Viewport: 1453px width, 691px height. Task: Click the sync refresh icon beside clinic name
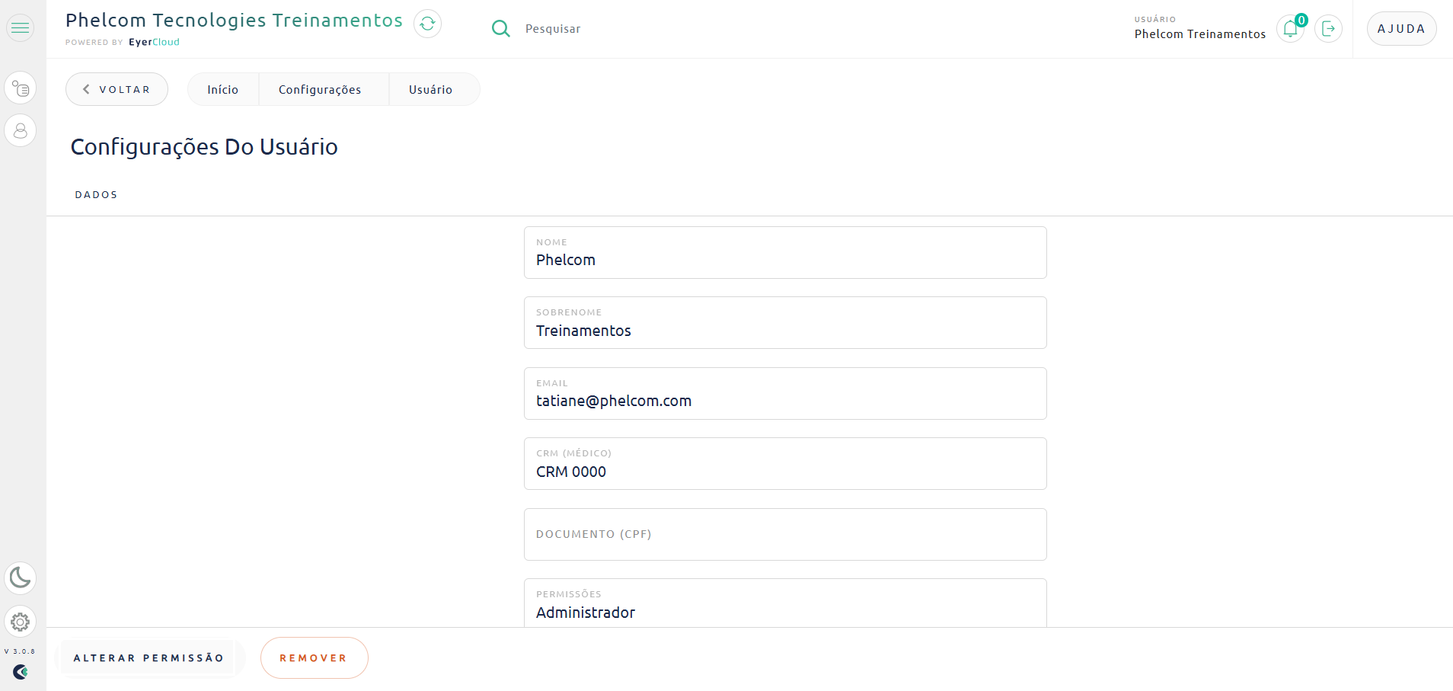pos(427,24)
